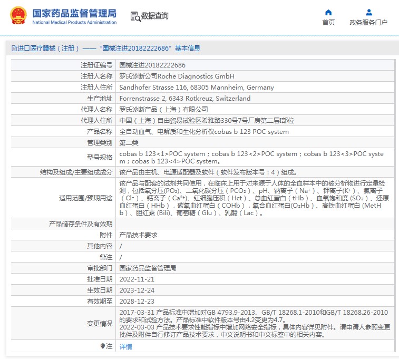Click the 产品储存条件及有效期 label
The image size is (399, 359).
tap(81, 224)
